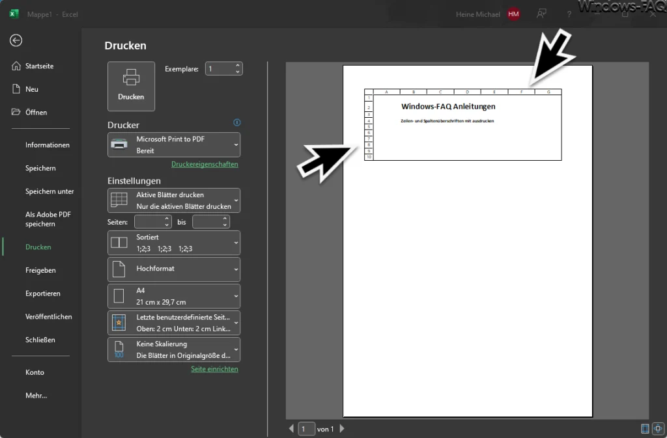Open the Seite einrichten link
Image resolution: width=667 pixels, height=438 pixels.
214,369
